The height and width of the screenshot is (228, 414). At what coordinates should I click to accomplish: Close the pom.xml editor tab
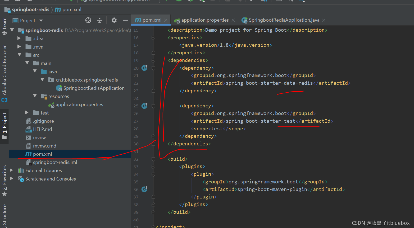click(x=166, y=20)
